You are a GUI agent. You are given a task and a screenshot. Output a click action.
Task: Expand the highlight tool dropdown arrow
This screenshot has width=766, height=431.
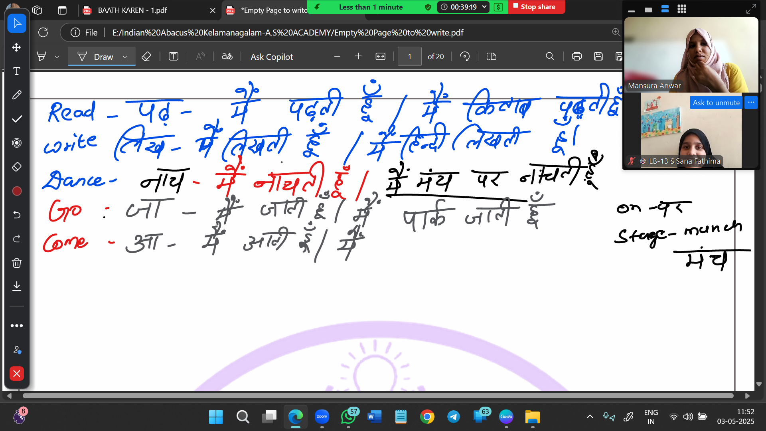(x=57, y=57)
